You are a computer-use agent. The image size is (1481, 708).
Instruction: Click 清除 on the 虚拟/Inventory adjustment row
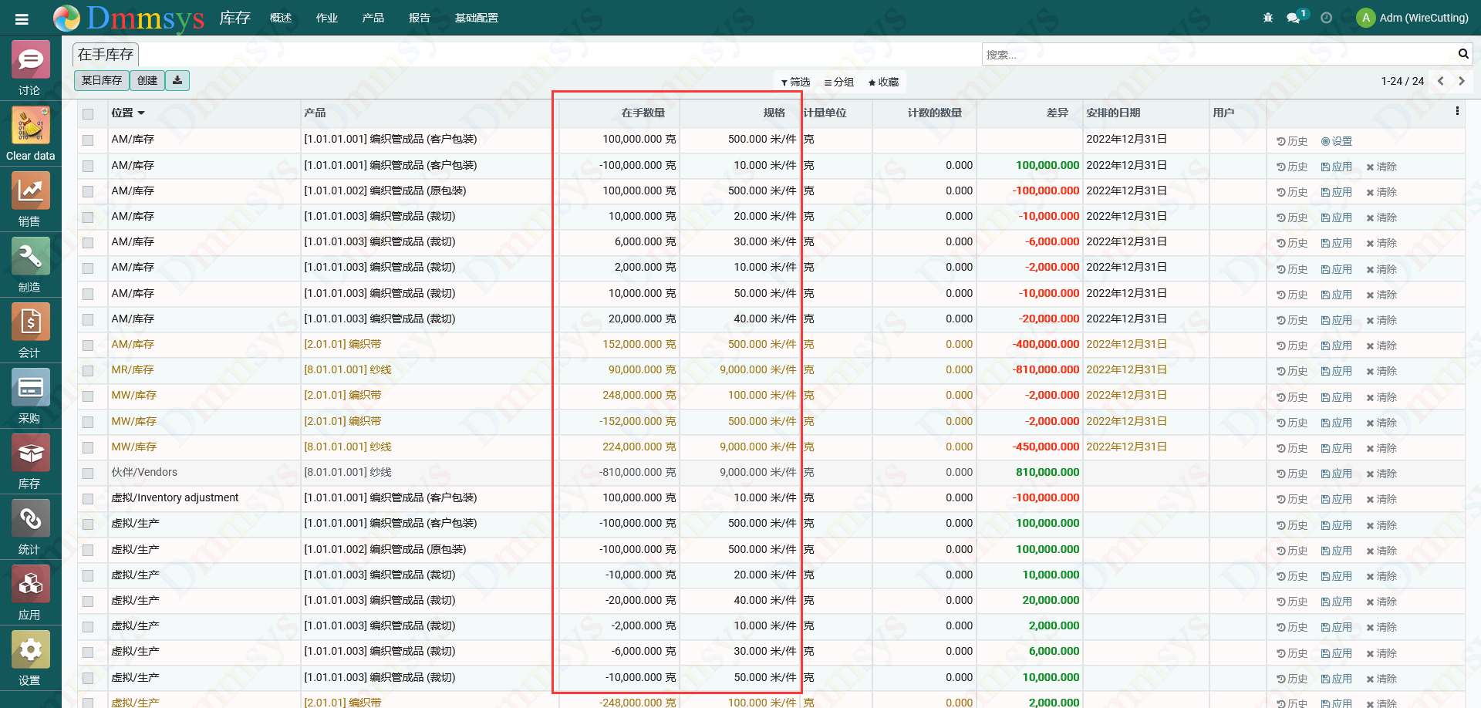pos(1381,499)
